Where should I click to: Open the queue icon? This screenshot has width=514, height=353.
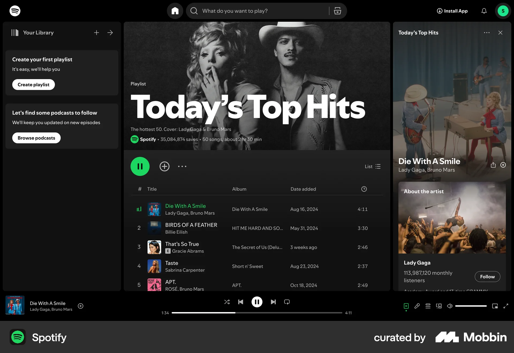(x=428, y=306)
